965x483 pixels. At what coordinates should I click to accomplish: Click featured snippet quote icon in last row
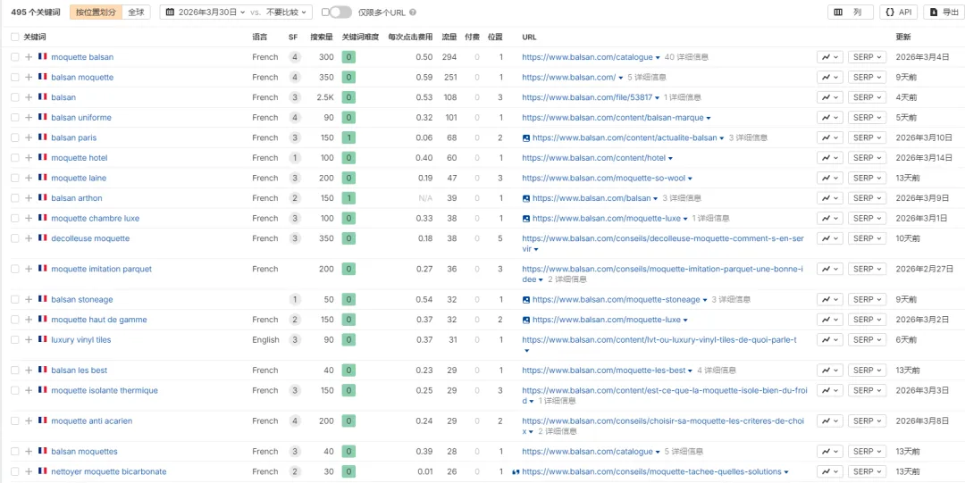tap(516, 472)
